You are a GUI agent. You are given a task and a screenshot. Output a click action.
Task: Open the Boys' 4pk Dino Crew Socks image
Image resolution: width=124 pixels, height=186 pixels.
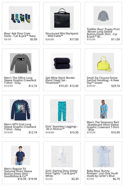coord(21,18)
